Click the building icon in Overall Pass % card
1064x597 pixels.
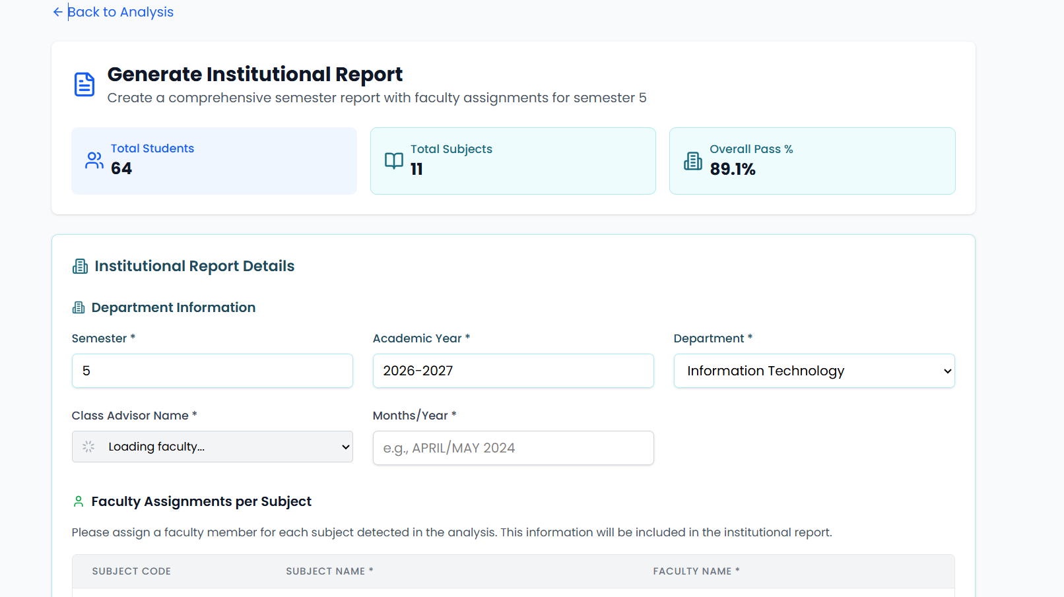click(693, 161)
